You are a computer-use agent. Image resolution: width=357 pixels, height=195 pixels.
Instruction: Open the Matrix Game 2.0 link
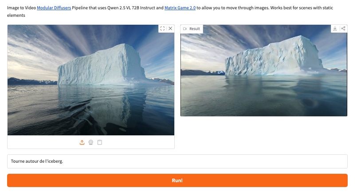tap(180, 8)
